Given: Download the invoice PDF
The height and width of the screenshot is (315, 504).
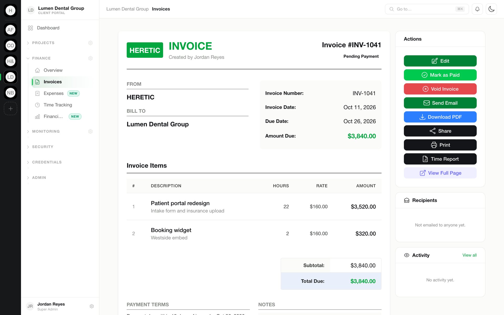Looking at the screenshot, I should point(440,117).
